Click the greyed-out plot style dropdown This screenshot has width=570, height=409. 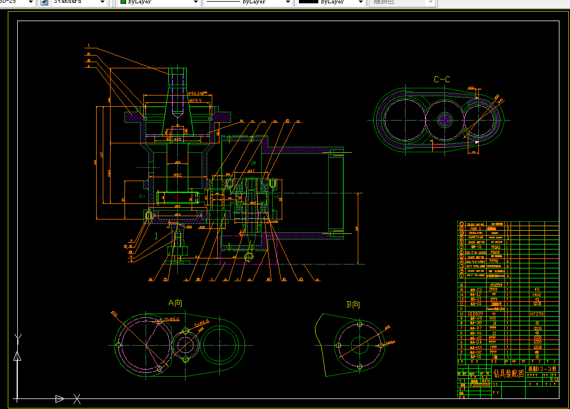click(402, 2)
